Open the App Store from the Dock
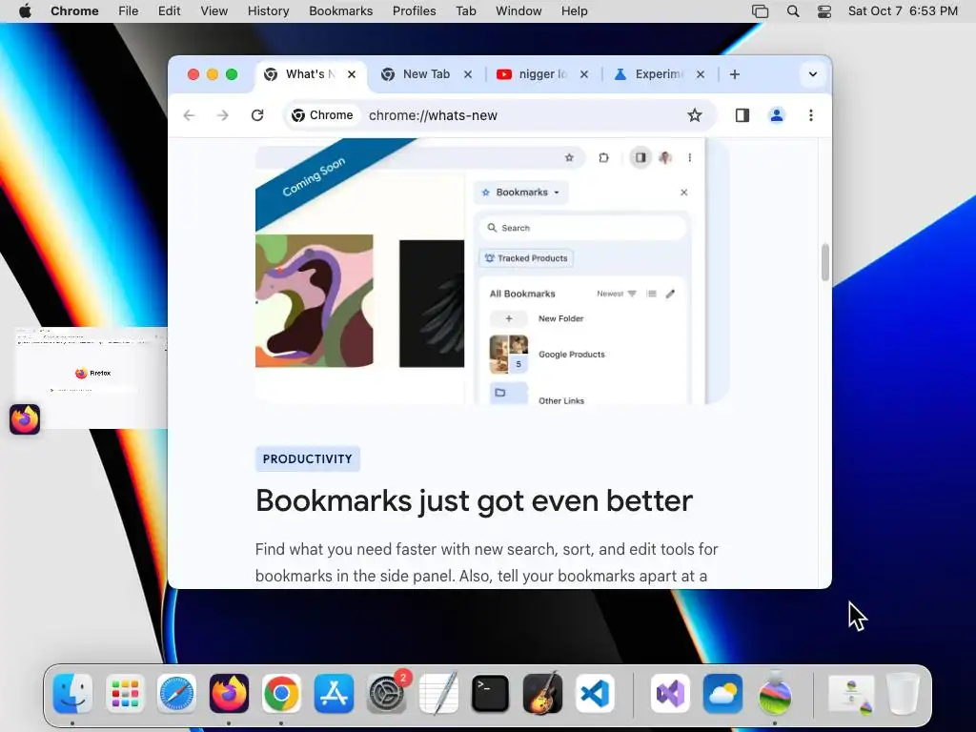Screen dimensions: 976x732 point(334,694)
